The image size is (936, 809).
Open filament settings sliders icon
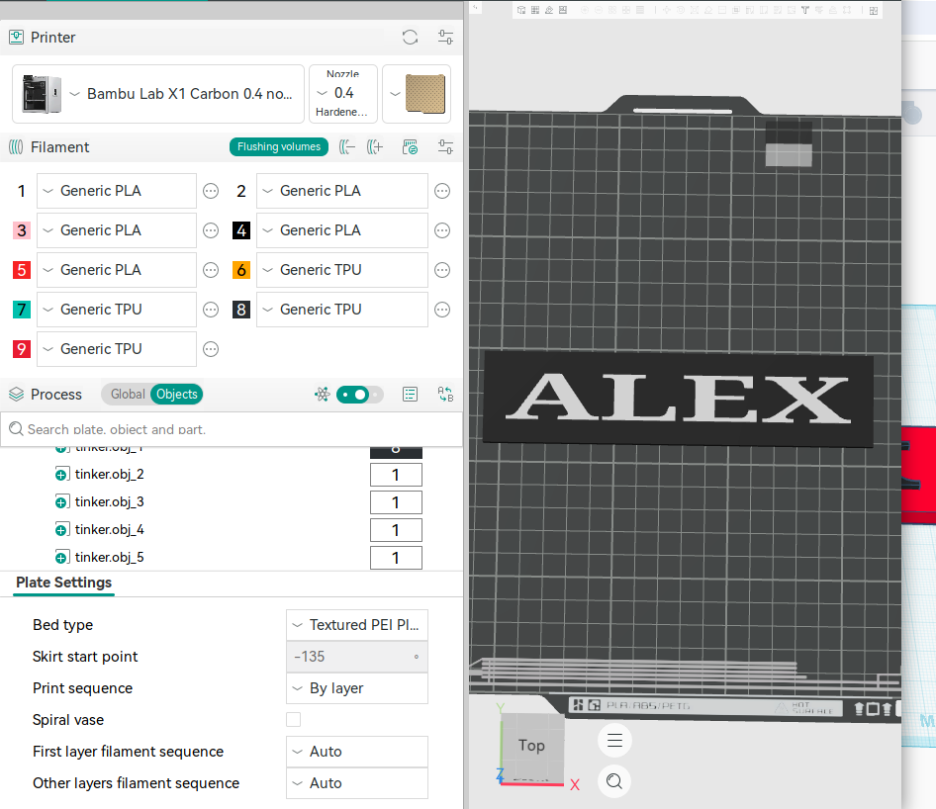pyautogui.click(x=445, y=146)
